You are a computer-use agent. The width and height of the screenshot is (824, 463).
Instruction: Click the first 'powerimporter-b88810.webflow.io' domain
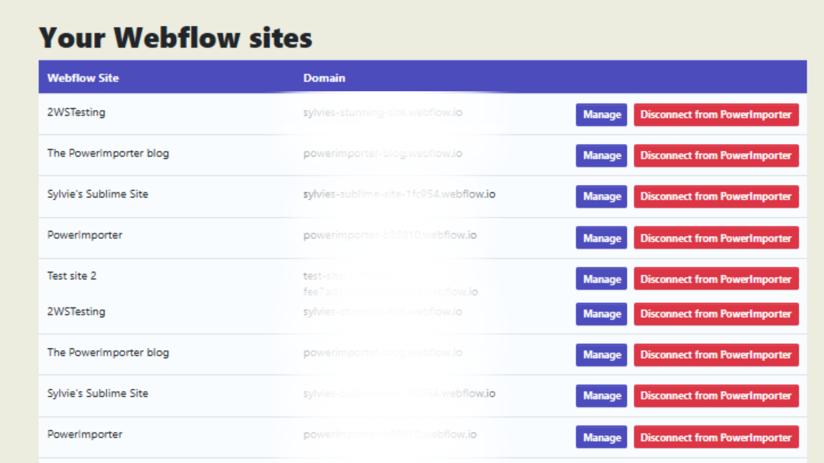pos(390,235)
